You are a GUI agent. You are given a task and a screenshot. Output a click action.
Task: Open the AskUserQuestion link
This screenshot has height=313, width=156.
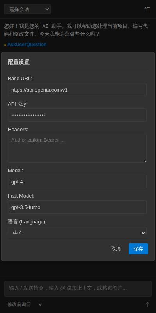[27, 45]
